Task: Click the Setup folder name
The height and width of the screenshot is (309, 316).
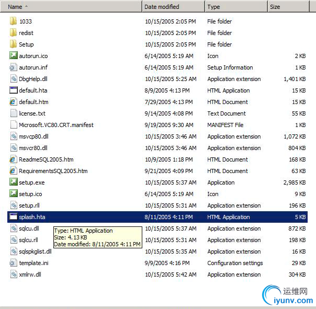Action: pyautogui.click(x=26, y=44)
